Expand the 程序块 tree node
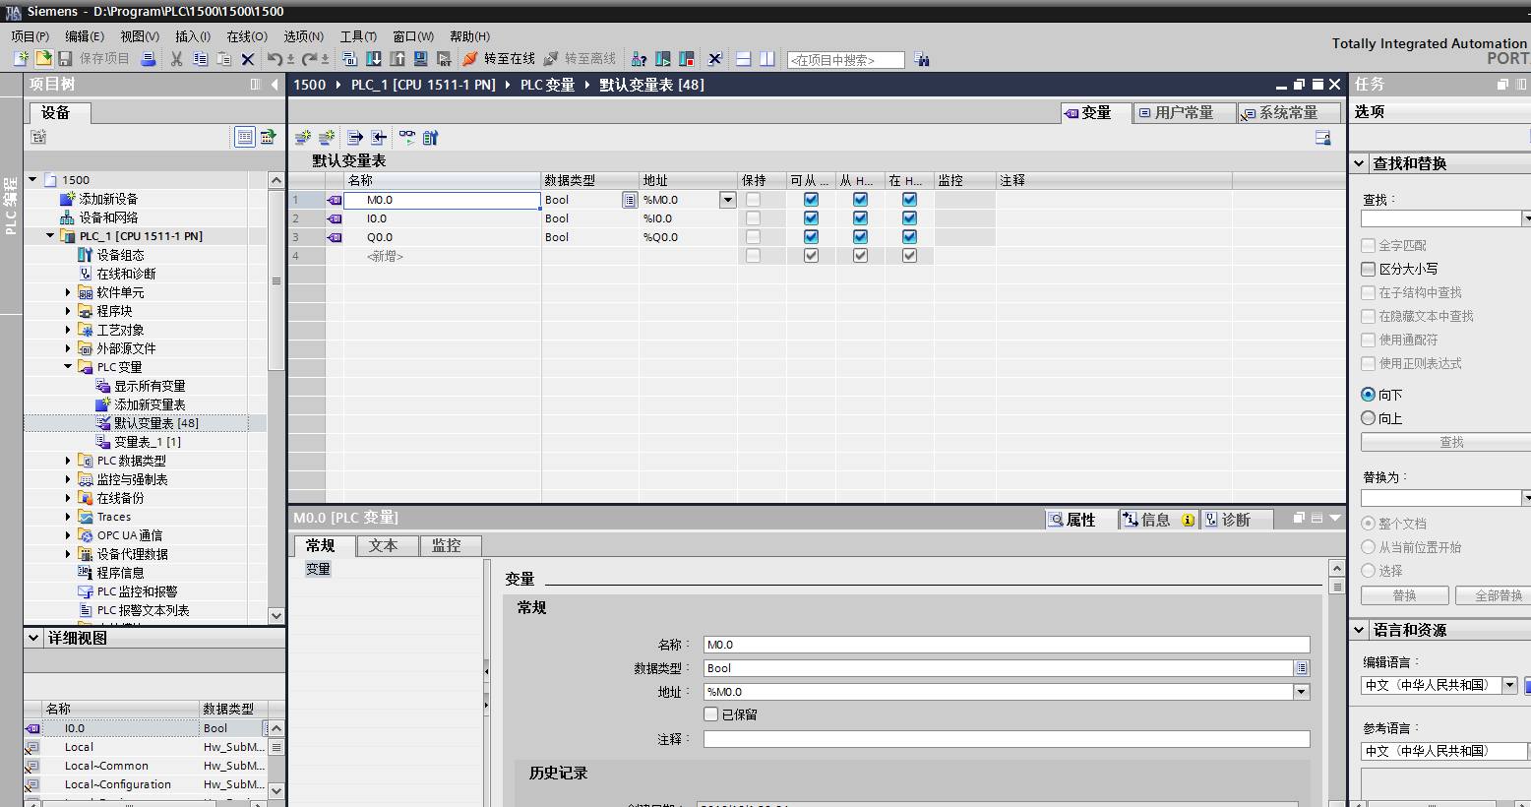Image resolution: width=1531 pixels, height=807 pixels. coord(68,311)
